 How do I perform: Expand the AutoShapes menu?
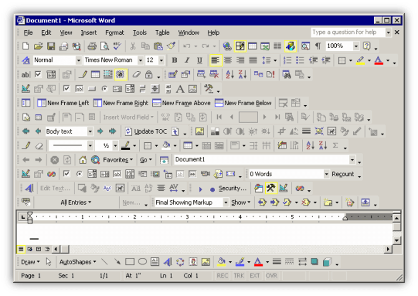coord(78,262)
